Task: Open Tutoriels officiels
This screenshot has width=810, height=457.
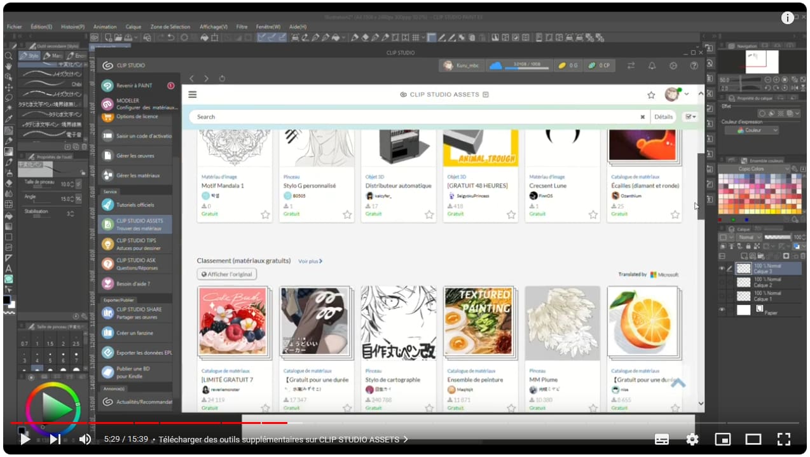Action: point(135,205)
